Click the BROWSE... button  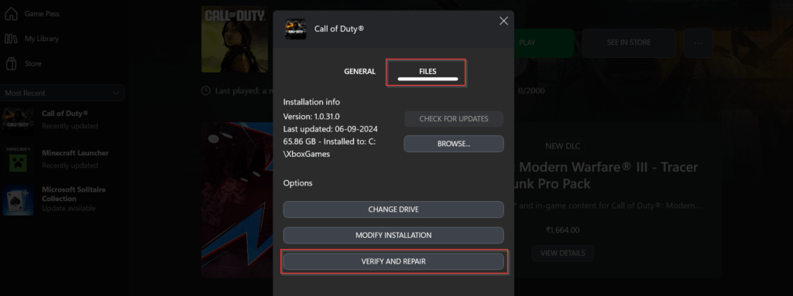[454, 144]
